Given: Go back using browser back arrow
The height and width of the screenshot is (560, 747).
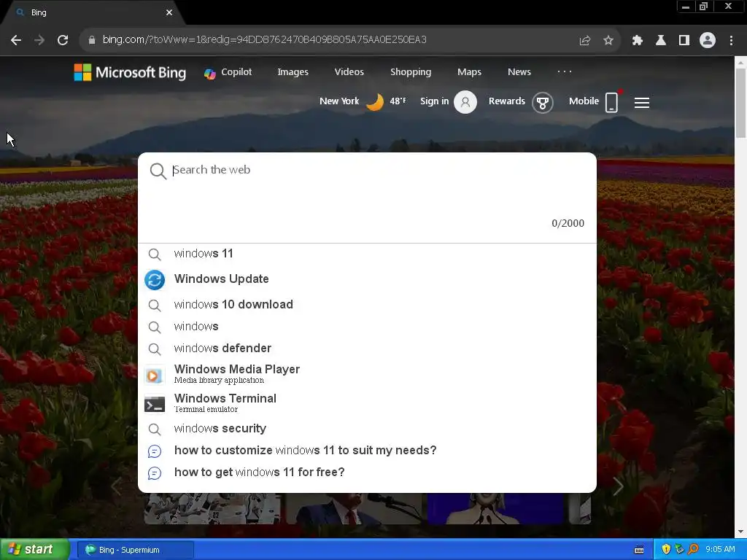Looking at the screenshot, I should [x=16, y=40].
